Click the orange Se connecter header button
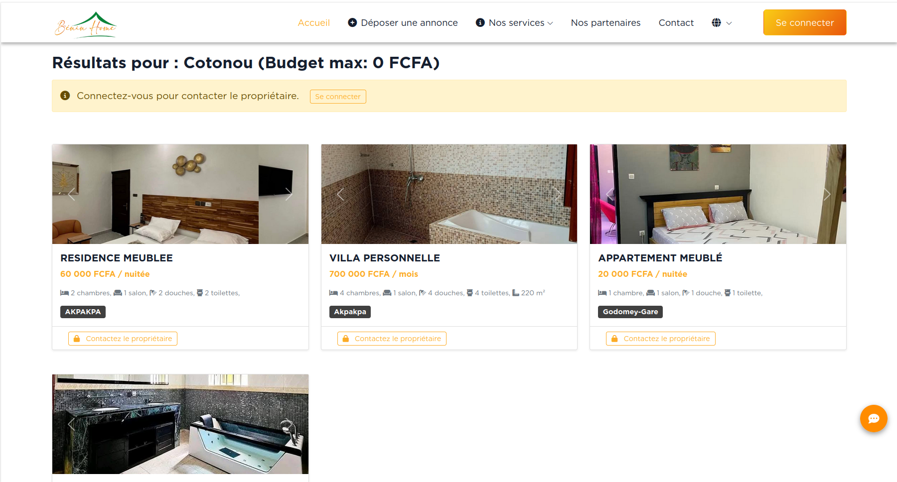Image resolution: width=897 pixels, height=482 pixels. [804, 22]
